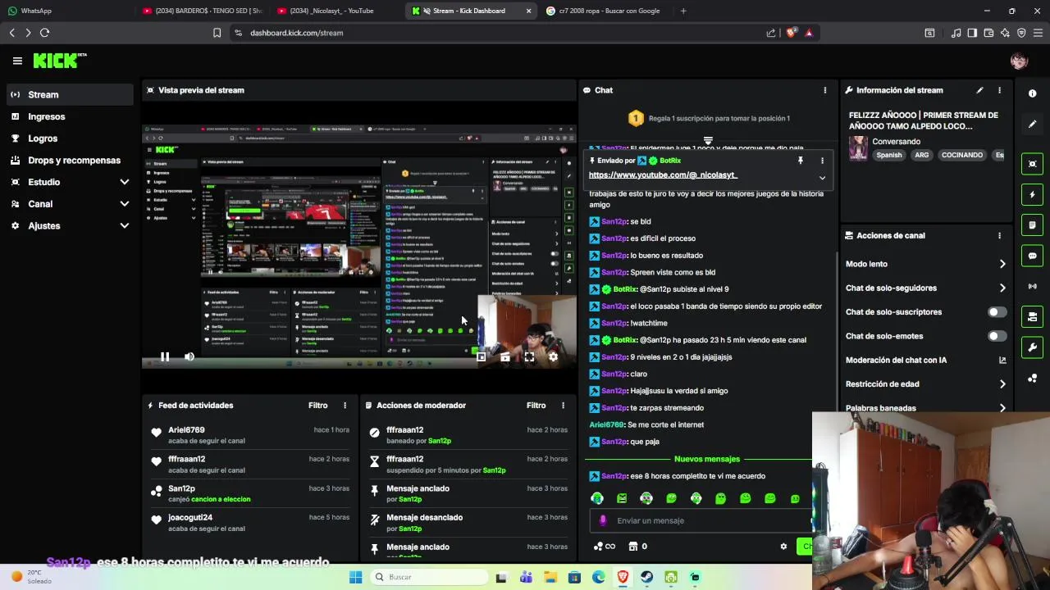Edit stream information with pencil icon
The image size is (1050, 590).
979,90
